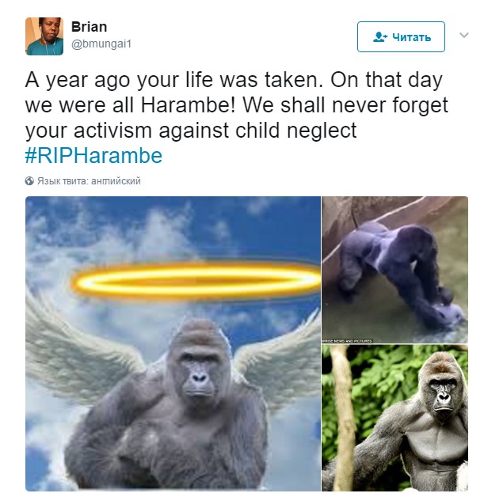Image resolution: width=484 pixels, height=497 pixels.
Task: Expand the tweet options chevron menu
Action: click(464, 35)
